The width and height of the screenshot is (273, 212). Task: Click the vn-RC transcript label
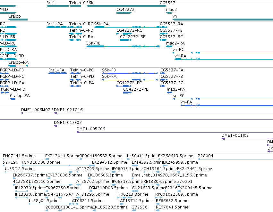click(x=178, y=50)
